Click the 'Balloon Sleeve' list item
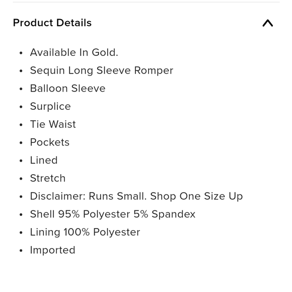This screenshot has width=292, height=292. point(68,88)
